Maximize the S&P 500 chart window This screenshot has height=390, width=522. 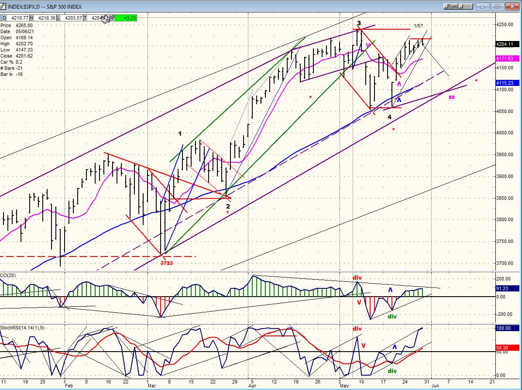tap(498, 6)
